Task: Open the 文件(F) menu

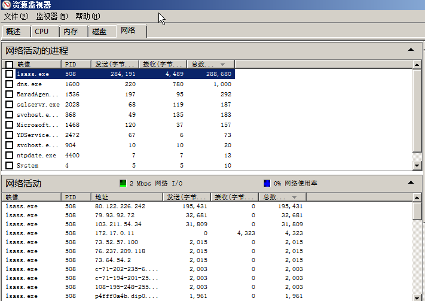Action: point(16,16)
